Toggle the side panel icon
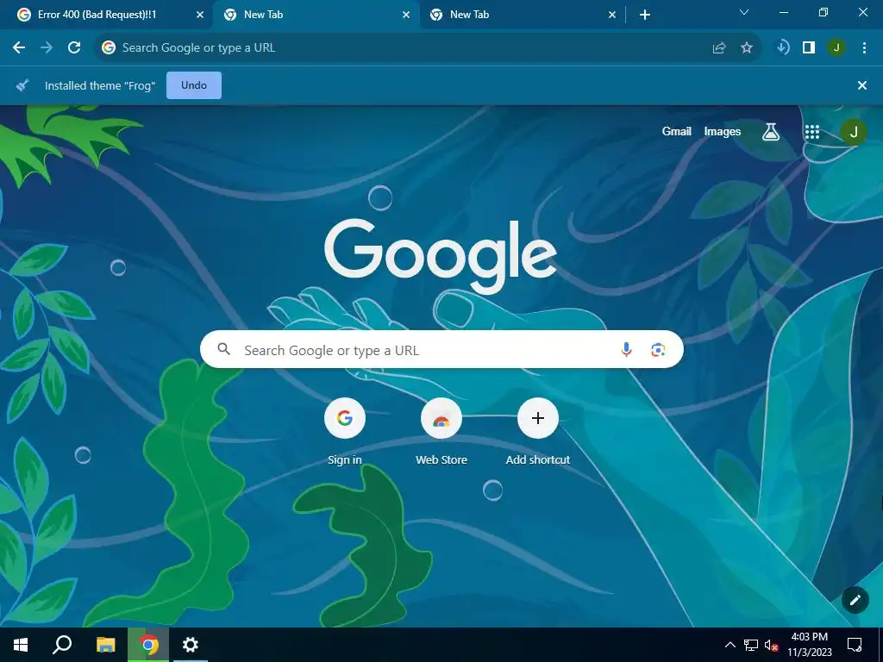This screenshot has width=883, height=662. pyautogui.click(x=809, y=48)
